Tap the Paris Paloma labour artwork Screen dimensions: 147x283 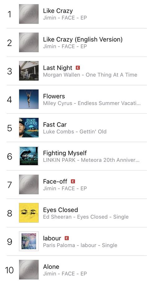(x=29, y=241)
